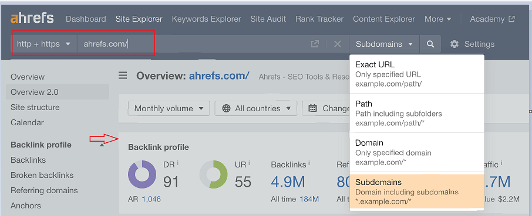Click the UR info icon
This screenshot has height=216, width=532.
[250, 163]
